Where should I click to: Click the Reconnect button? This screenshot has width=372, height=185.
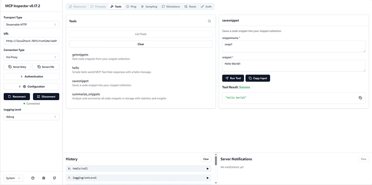(17, 96)
